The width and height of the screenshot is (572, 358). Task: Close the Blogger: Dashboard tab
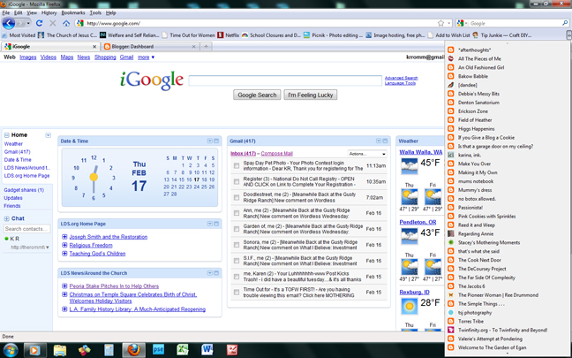click(x=193, y=47)
